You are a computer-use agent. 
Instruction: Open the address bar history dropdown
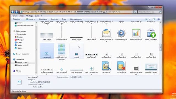(132, 12)
